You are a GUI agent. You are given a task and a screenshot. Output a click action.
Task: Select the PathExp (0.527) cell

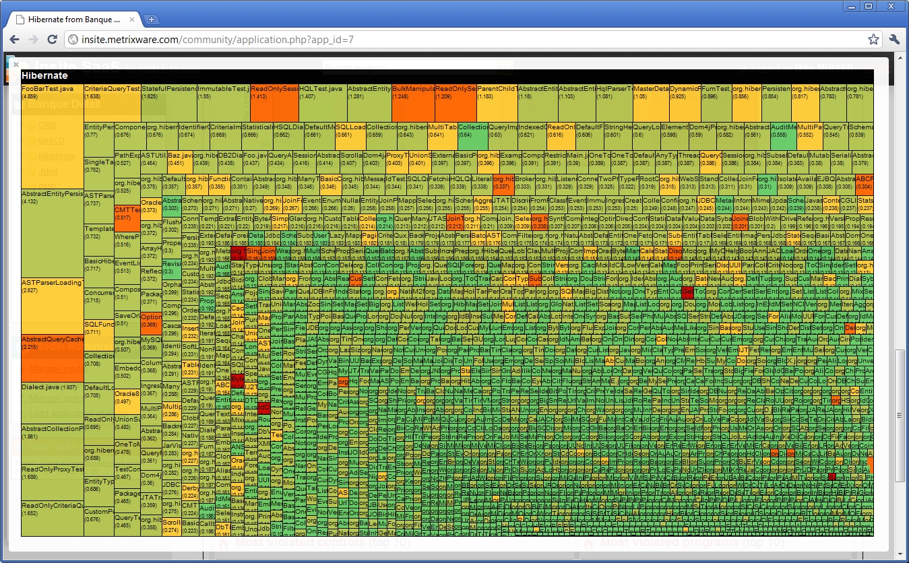[127, 164]
